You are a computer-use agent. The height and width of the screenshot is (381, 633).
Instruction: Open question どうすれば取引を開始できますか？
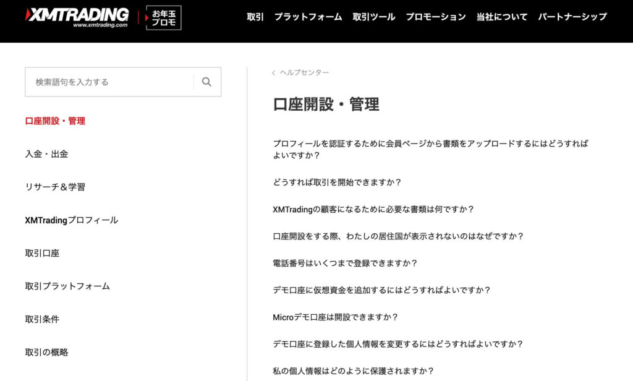[x=337, y=182]
